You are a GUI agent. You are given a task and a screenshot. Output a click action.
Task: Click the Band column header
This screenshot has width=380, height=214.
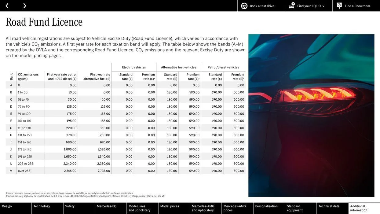(11, 76)
